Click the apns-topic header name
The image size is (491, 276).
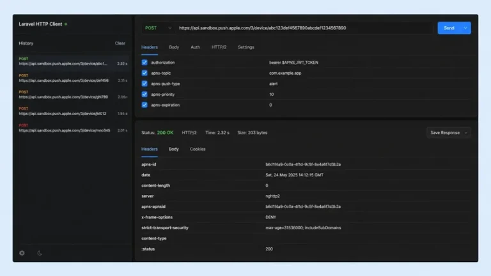(161, 73)
